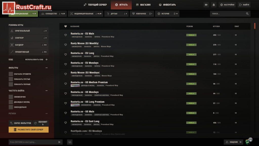Image resolution: width=259 pixels, height=146 pixels.
Task: Open the Инвентарь tab
Action: tap(167, 5)
